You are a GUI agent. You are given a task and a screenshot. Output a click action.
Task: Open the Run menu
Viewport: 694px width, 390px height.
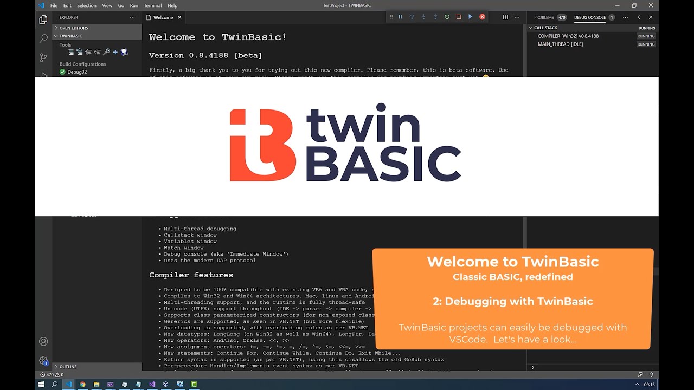pos(134,5)
